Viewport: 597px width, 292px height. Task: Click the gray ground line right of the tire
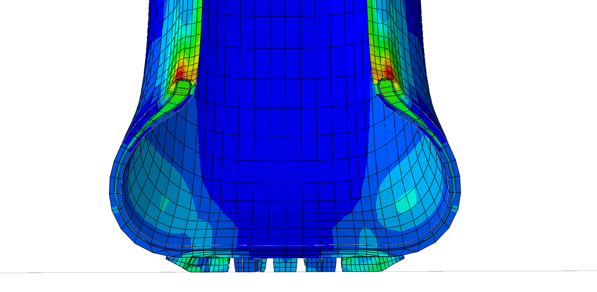tap(517, 271)
